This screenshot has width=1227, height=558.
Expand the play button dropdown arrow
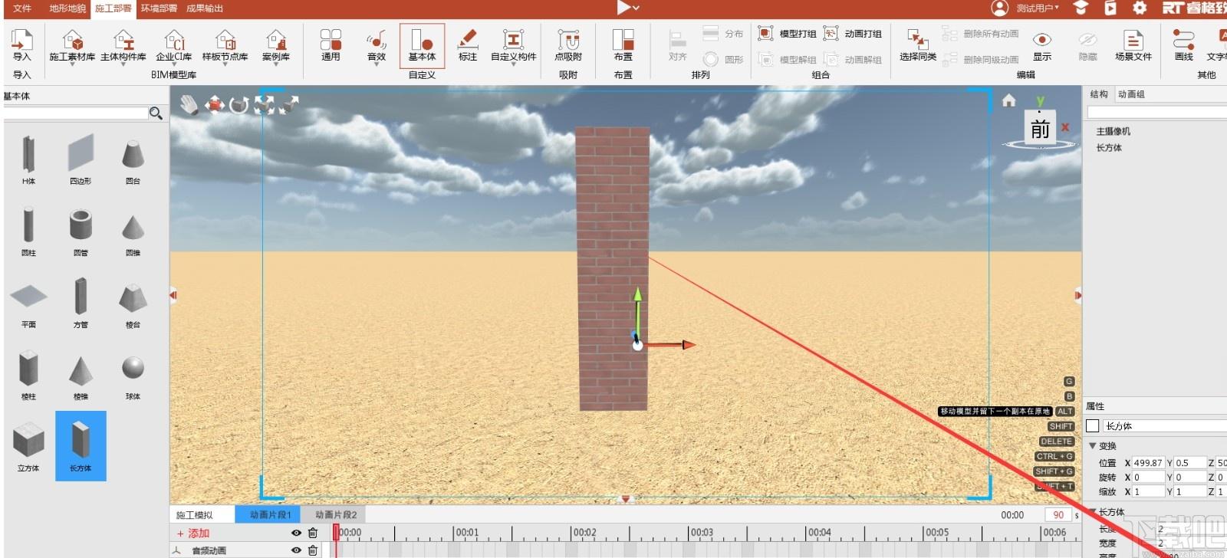[636, 8]
